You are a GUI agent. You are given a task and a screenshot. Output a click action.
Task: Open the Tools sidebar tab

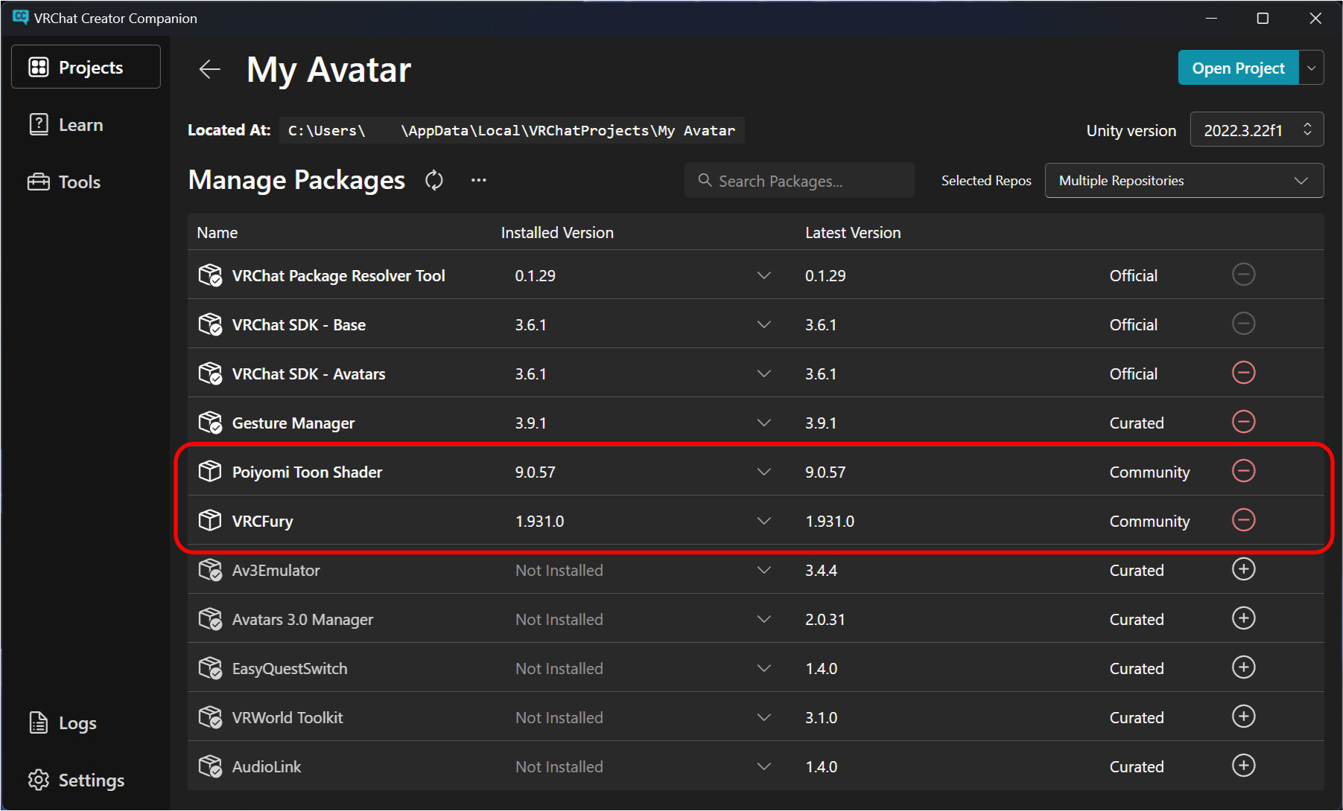(x=86, y=182)
